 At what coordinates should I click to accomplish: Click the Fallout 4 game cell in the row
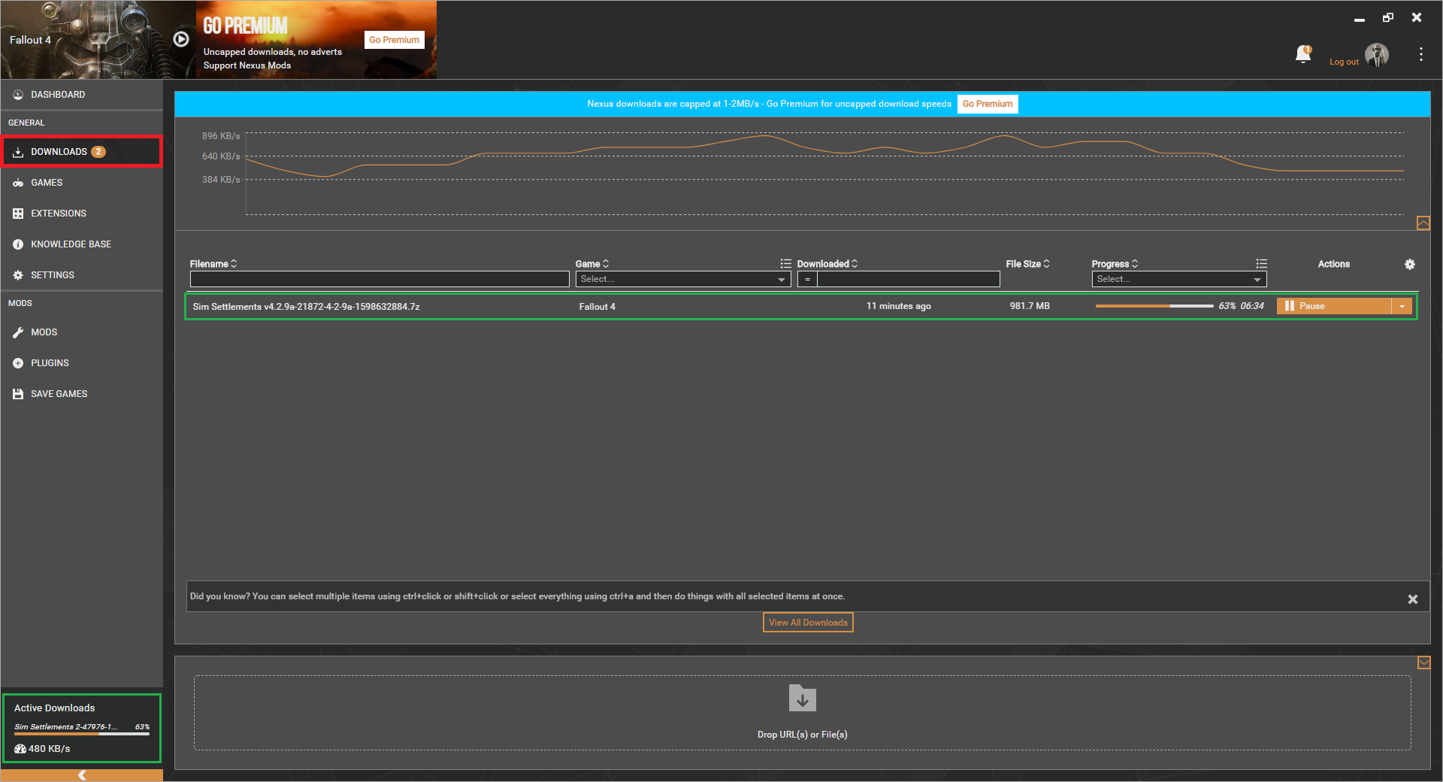597,307
